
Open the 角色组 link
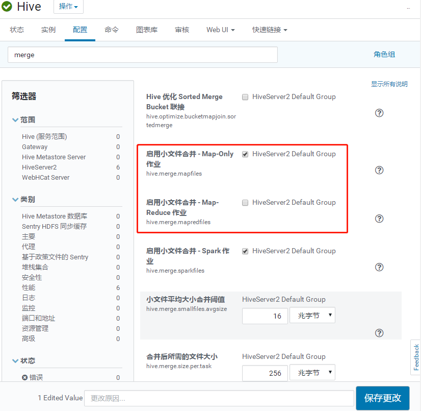coord(384,54)
